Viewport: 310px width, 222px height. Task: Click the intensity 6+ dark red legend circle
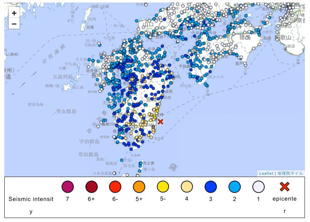pos(91,187)
